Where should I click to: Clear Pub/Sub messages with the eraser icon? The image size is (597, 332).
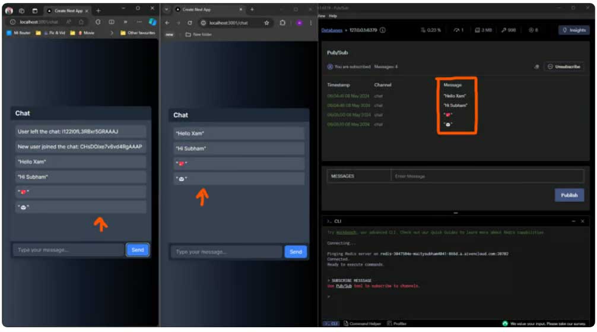point(536,67)
